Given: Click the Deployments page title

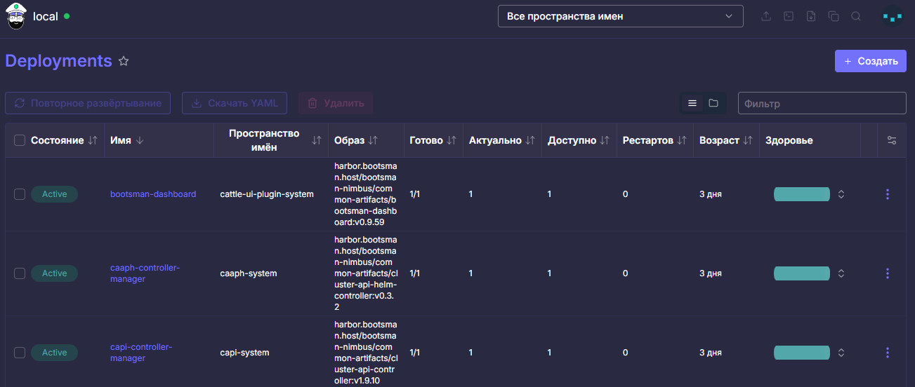Looking at the screenshot, I should tap(58, 61).
